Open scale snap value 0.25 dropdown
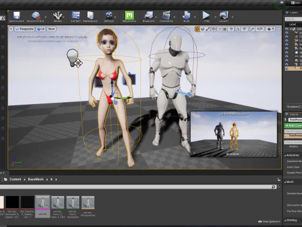This screenshot has width=302, height=227. (260, 29)
